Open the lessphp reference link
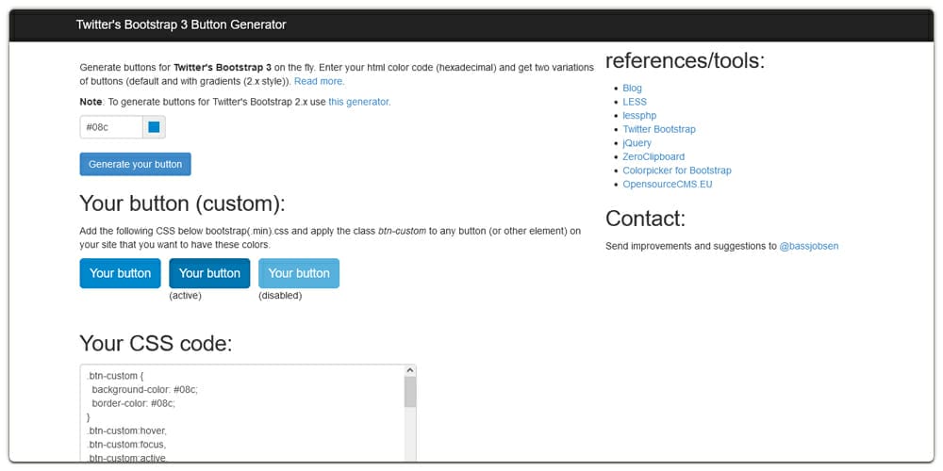Viewport: 943px width, 471px height. (639, 115)
